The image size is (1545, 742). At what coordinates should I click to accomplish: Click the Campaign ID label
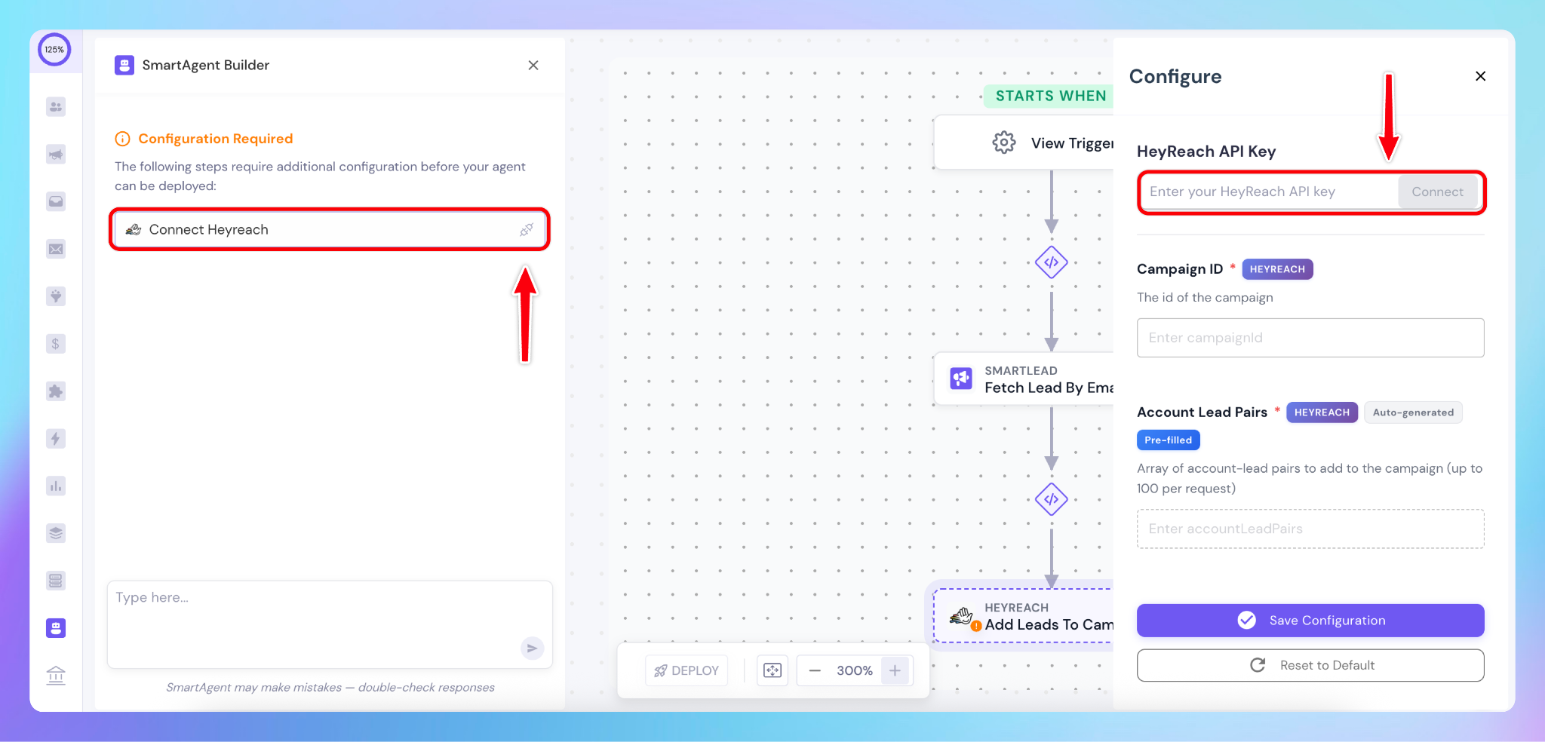[1179, 269]
